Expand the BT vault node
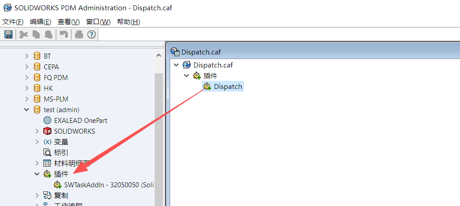This screenshot has width=460, height=206. coord(27,56)
